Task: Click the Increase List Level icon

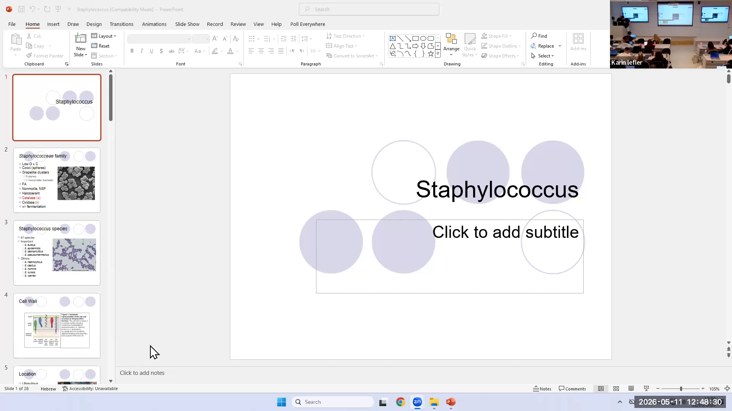Action: coord(293,39)
